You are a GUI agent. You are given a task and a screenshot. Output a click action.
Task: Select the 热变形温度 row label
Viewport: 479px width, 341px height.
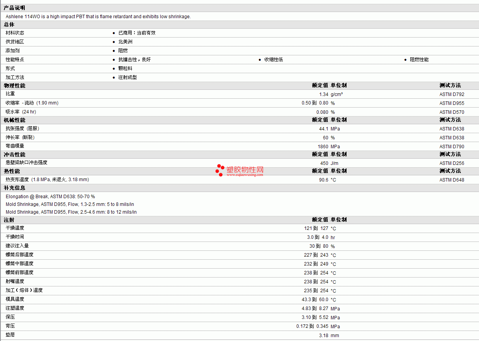48,180
